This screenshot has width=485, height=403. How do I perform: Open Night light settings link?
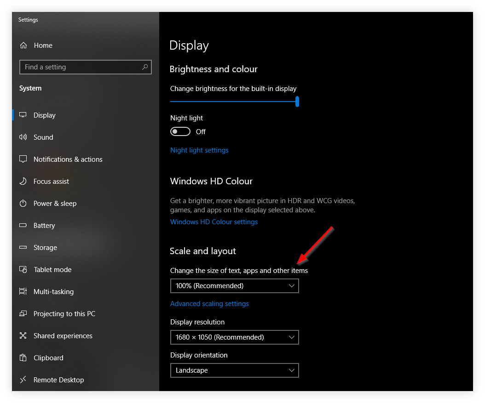199,150
